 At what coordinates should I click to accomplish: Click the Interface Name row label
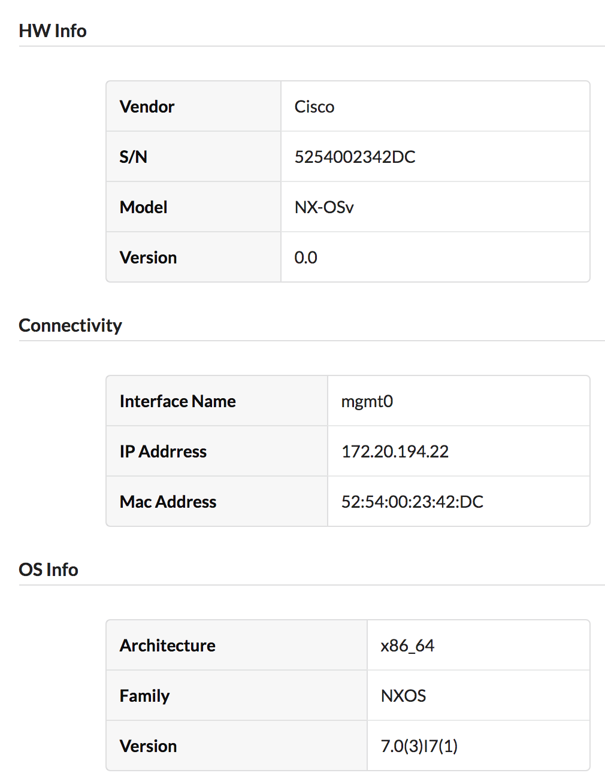177,402
